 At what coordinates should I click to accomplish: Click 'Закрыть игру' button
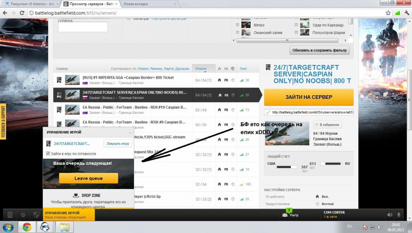(x=118, y=143)
